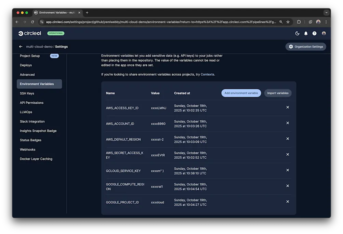
Task: Switch to the Environment Variables browser tab
Action: (57, 13)
